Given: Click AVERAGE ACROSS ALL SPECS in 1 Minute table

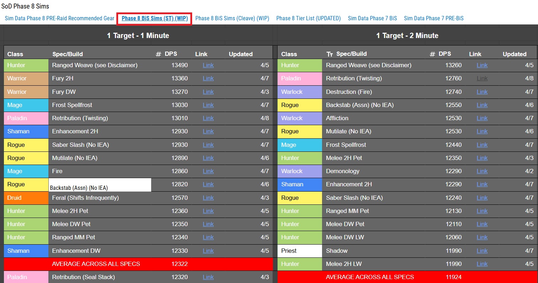Looking at the screenshot, I should [x=96, y=264].
